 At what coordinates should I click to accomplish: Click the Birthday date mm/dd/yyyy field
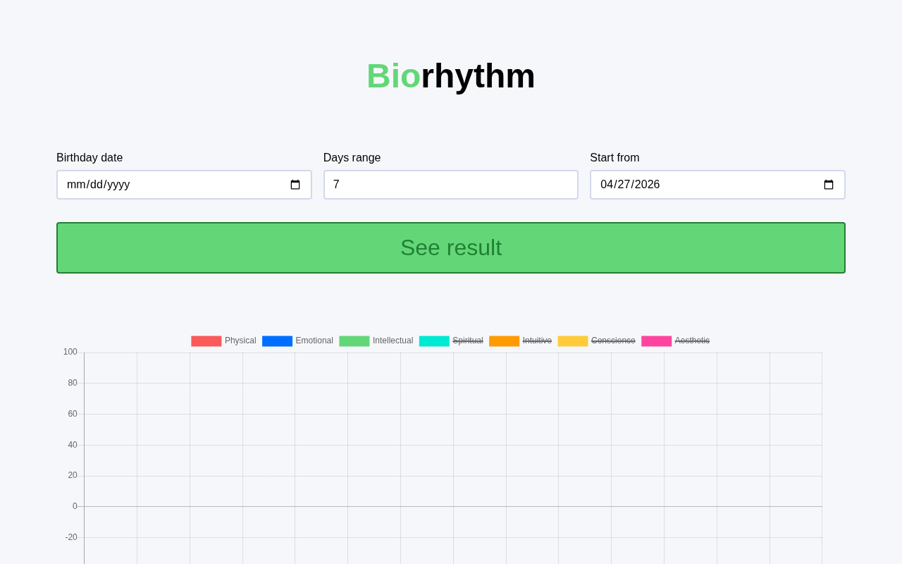(x=99, y=185)
